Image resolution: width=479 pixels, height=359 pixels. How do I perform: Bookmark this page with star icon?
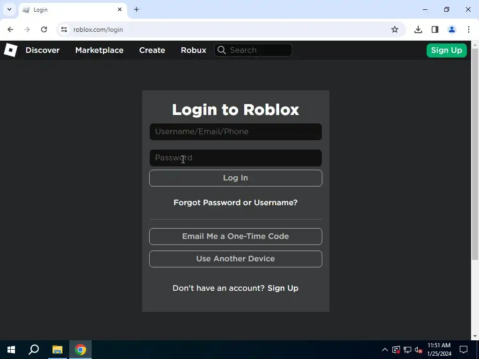(x=395, y=29)
